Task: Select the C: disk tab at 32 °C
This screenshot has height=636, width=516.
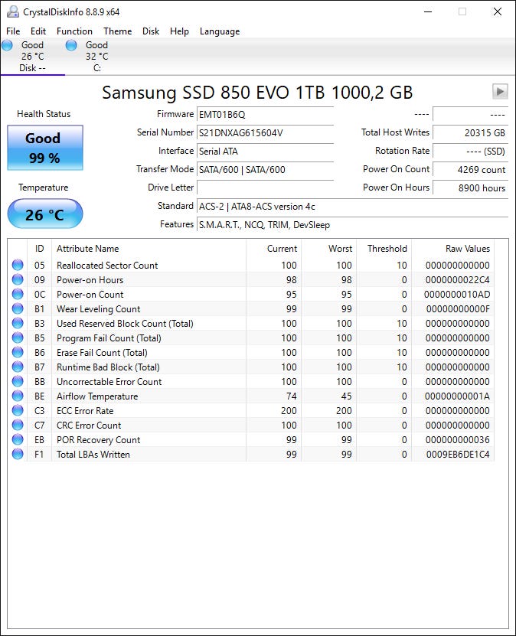Action: tap(97, 57)
